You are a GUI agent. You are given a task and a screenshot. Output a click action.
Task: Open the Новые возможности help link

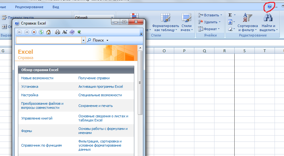pyautogui.click(x=37, y=78)
